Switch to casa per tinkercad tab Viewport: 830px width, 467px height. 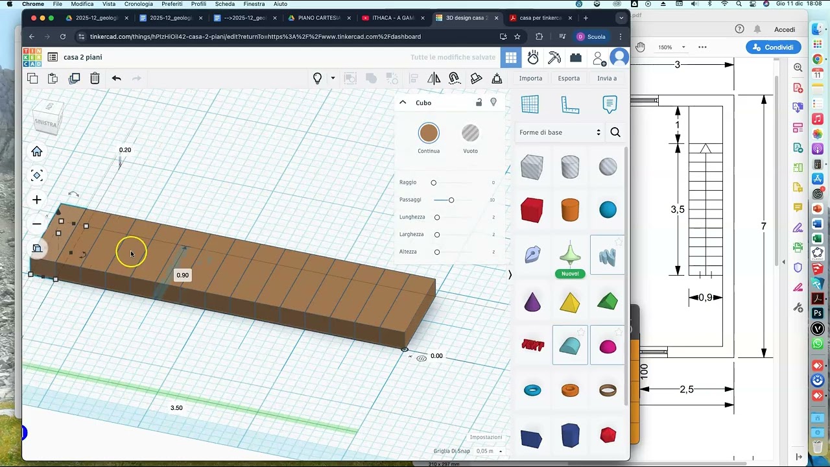tap(540, 18)
